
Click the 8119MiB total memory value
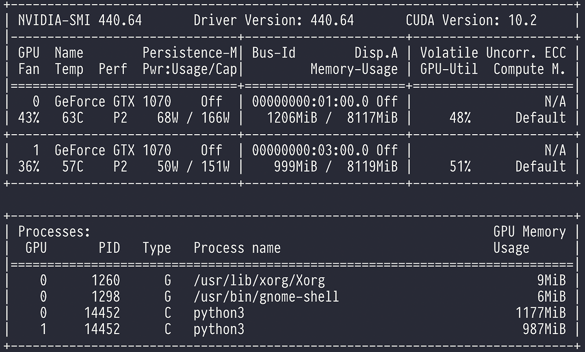[372, 167]
